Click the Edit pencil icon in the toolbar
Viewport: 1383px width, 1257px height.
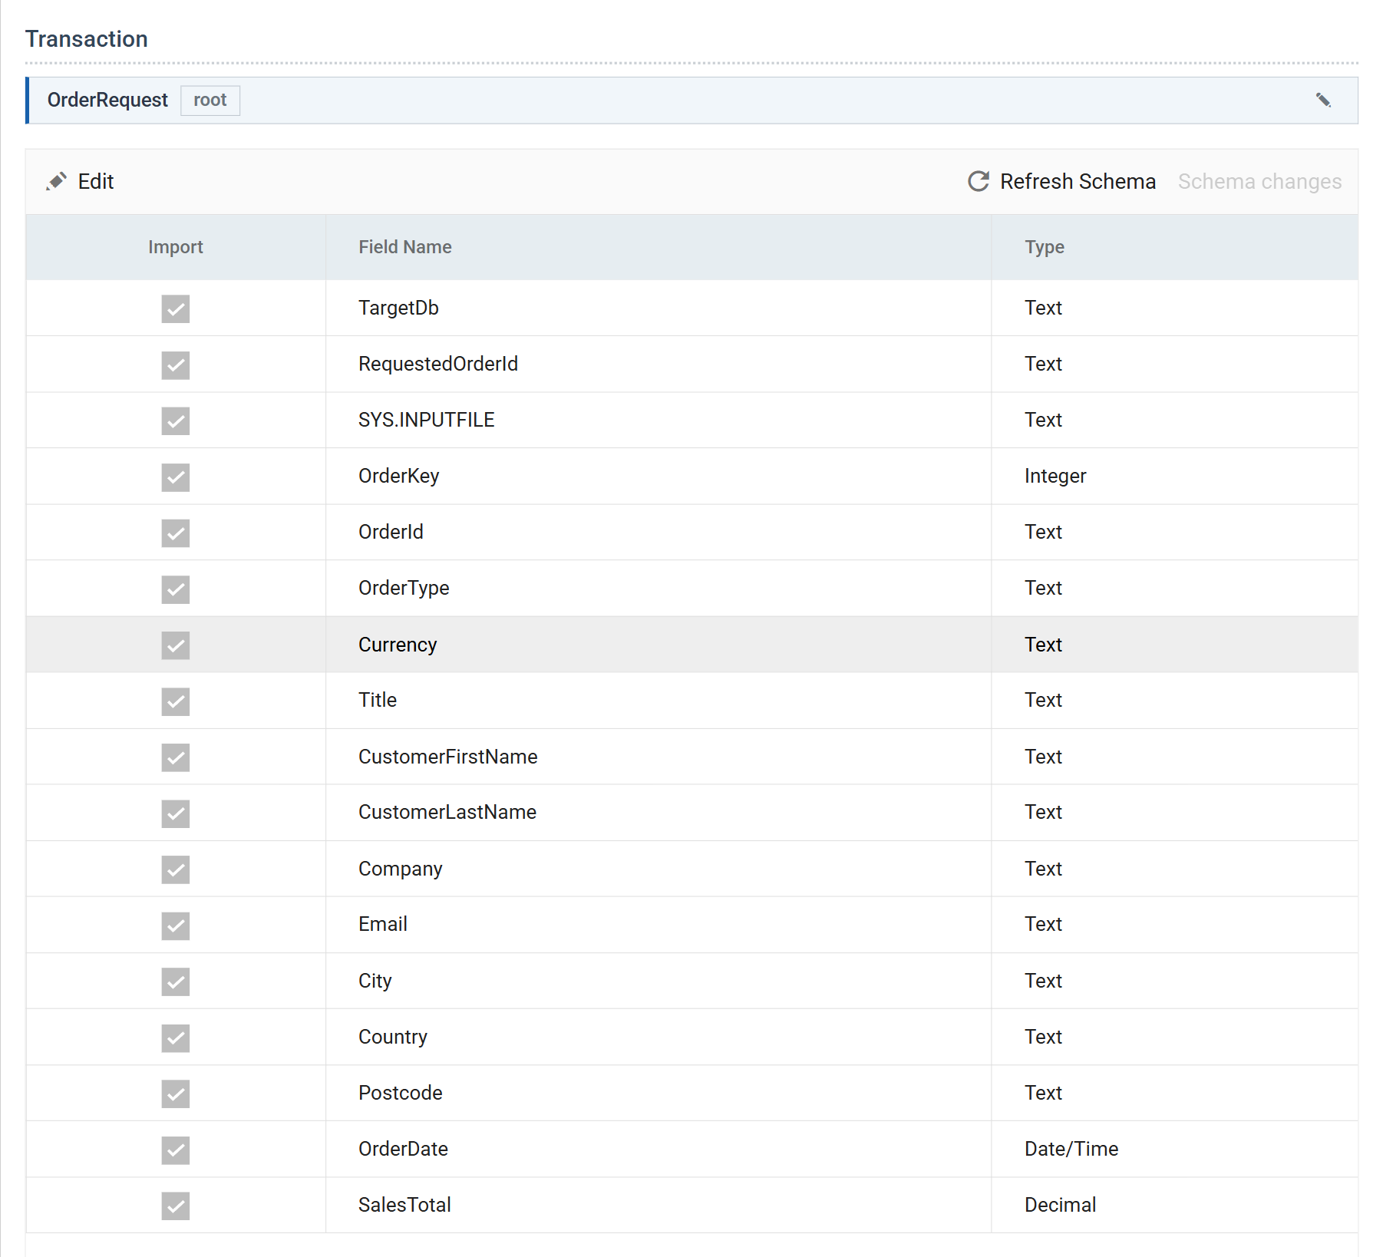(x=56, y=181)
